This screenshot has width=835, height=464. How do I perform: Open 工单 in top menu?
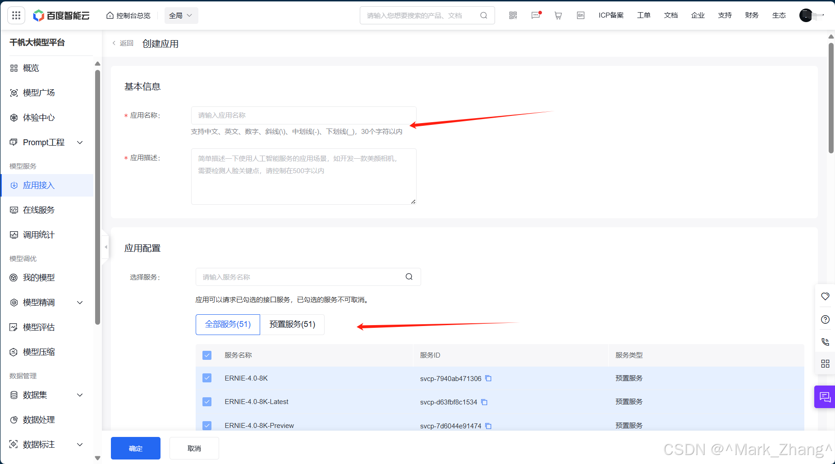644,15
